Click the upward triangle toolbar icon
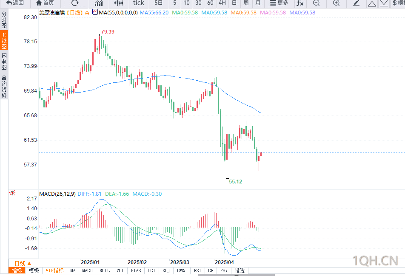Image resolution: width=405 pixels, height=276 pixels. click(372, 3)
